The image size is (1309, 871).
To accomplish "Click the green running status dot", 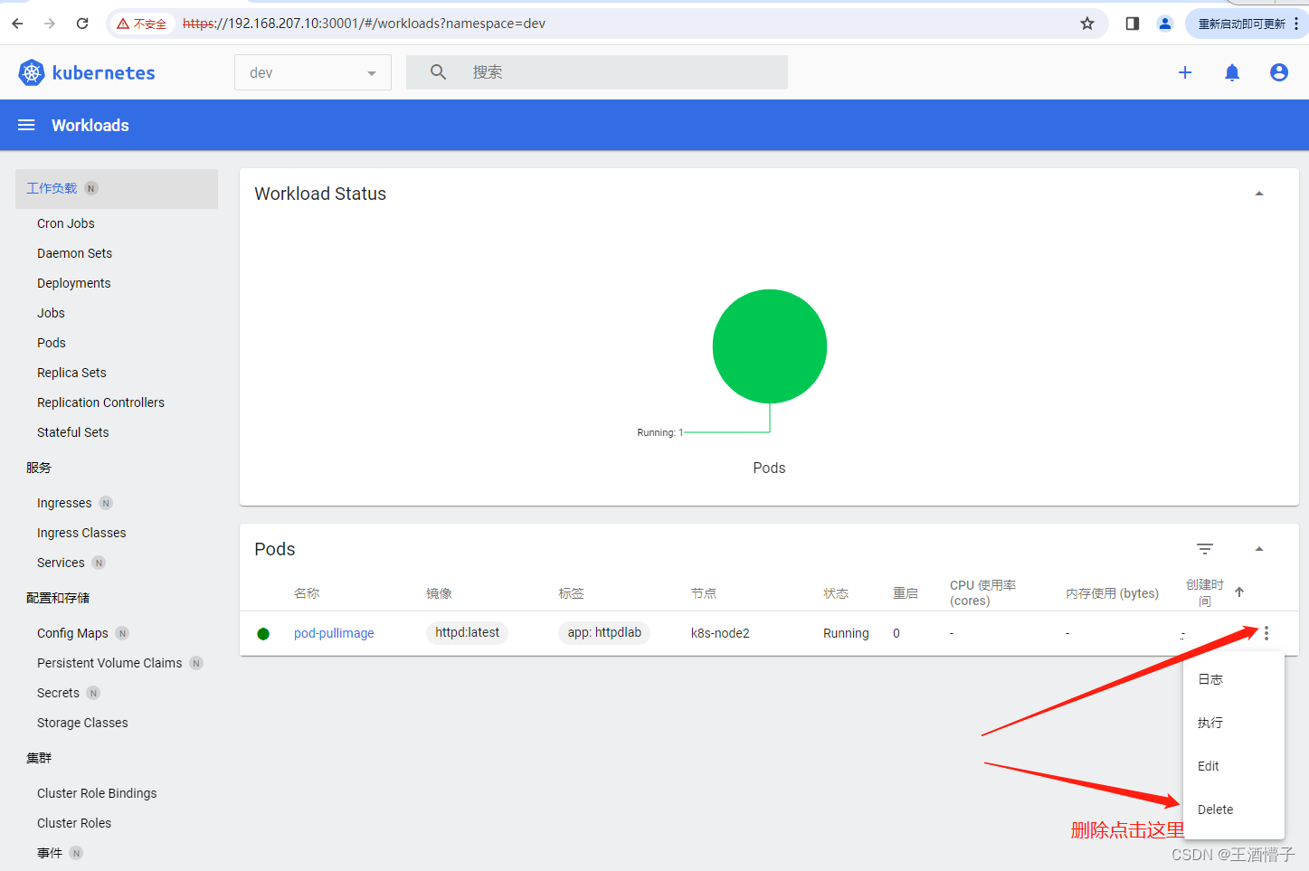I will 263,634.
